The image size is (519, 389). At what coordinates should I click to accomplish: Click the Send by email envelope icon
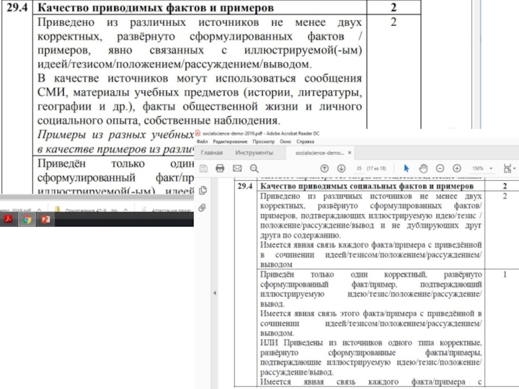pos(237,168)
